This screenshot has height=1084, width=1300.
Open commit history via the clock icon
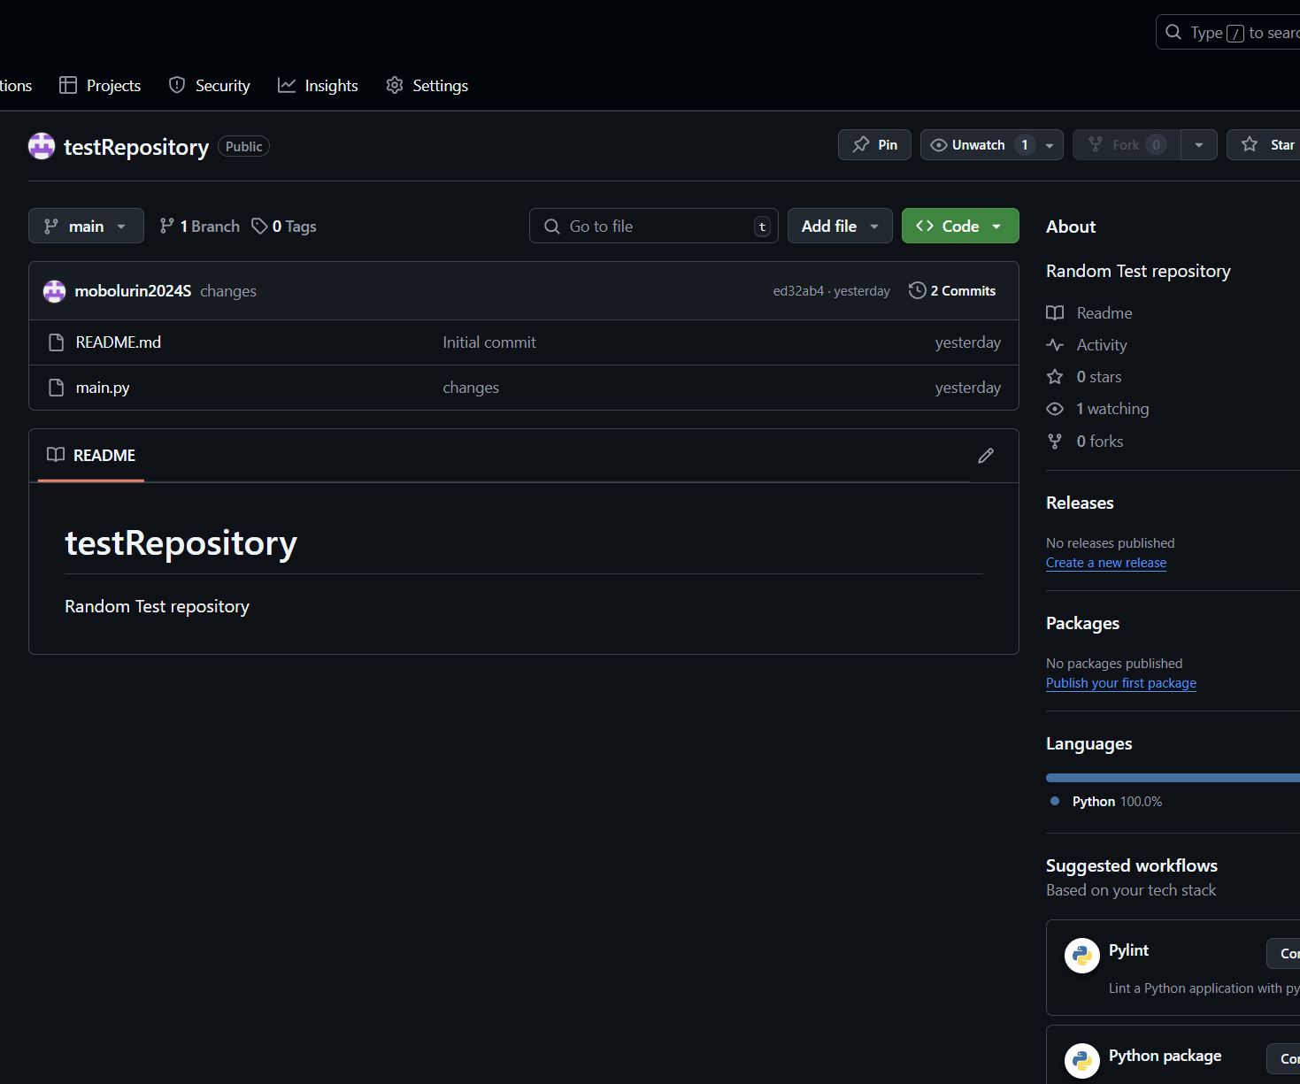(916, 290)
